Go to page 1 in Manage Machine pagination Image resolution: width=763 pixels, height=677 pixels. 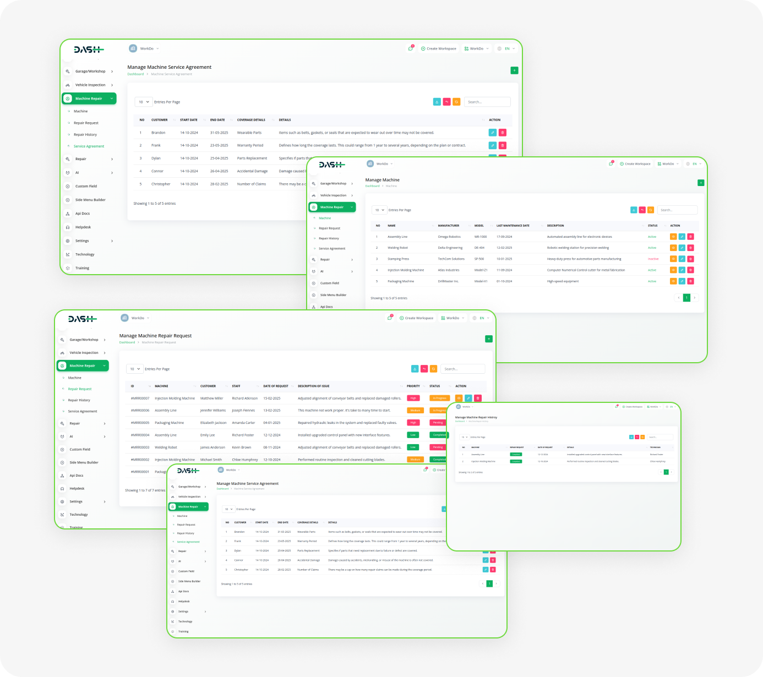click(x=686, y=298)
